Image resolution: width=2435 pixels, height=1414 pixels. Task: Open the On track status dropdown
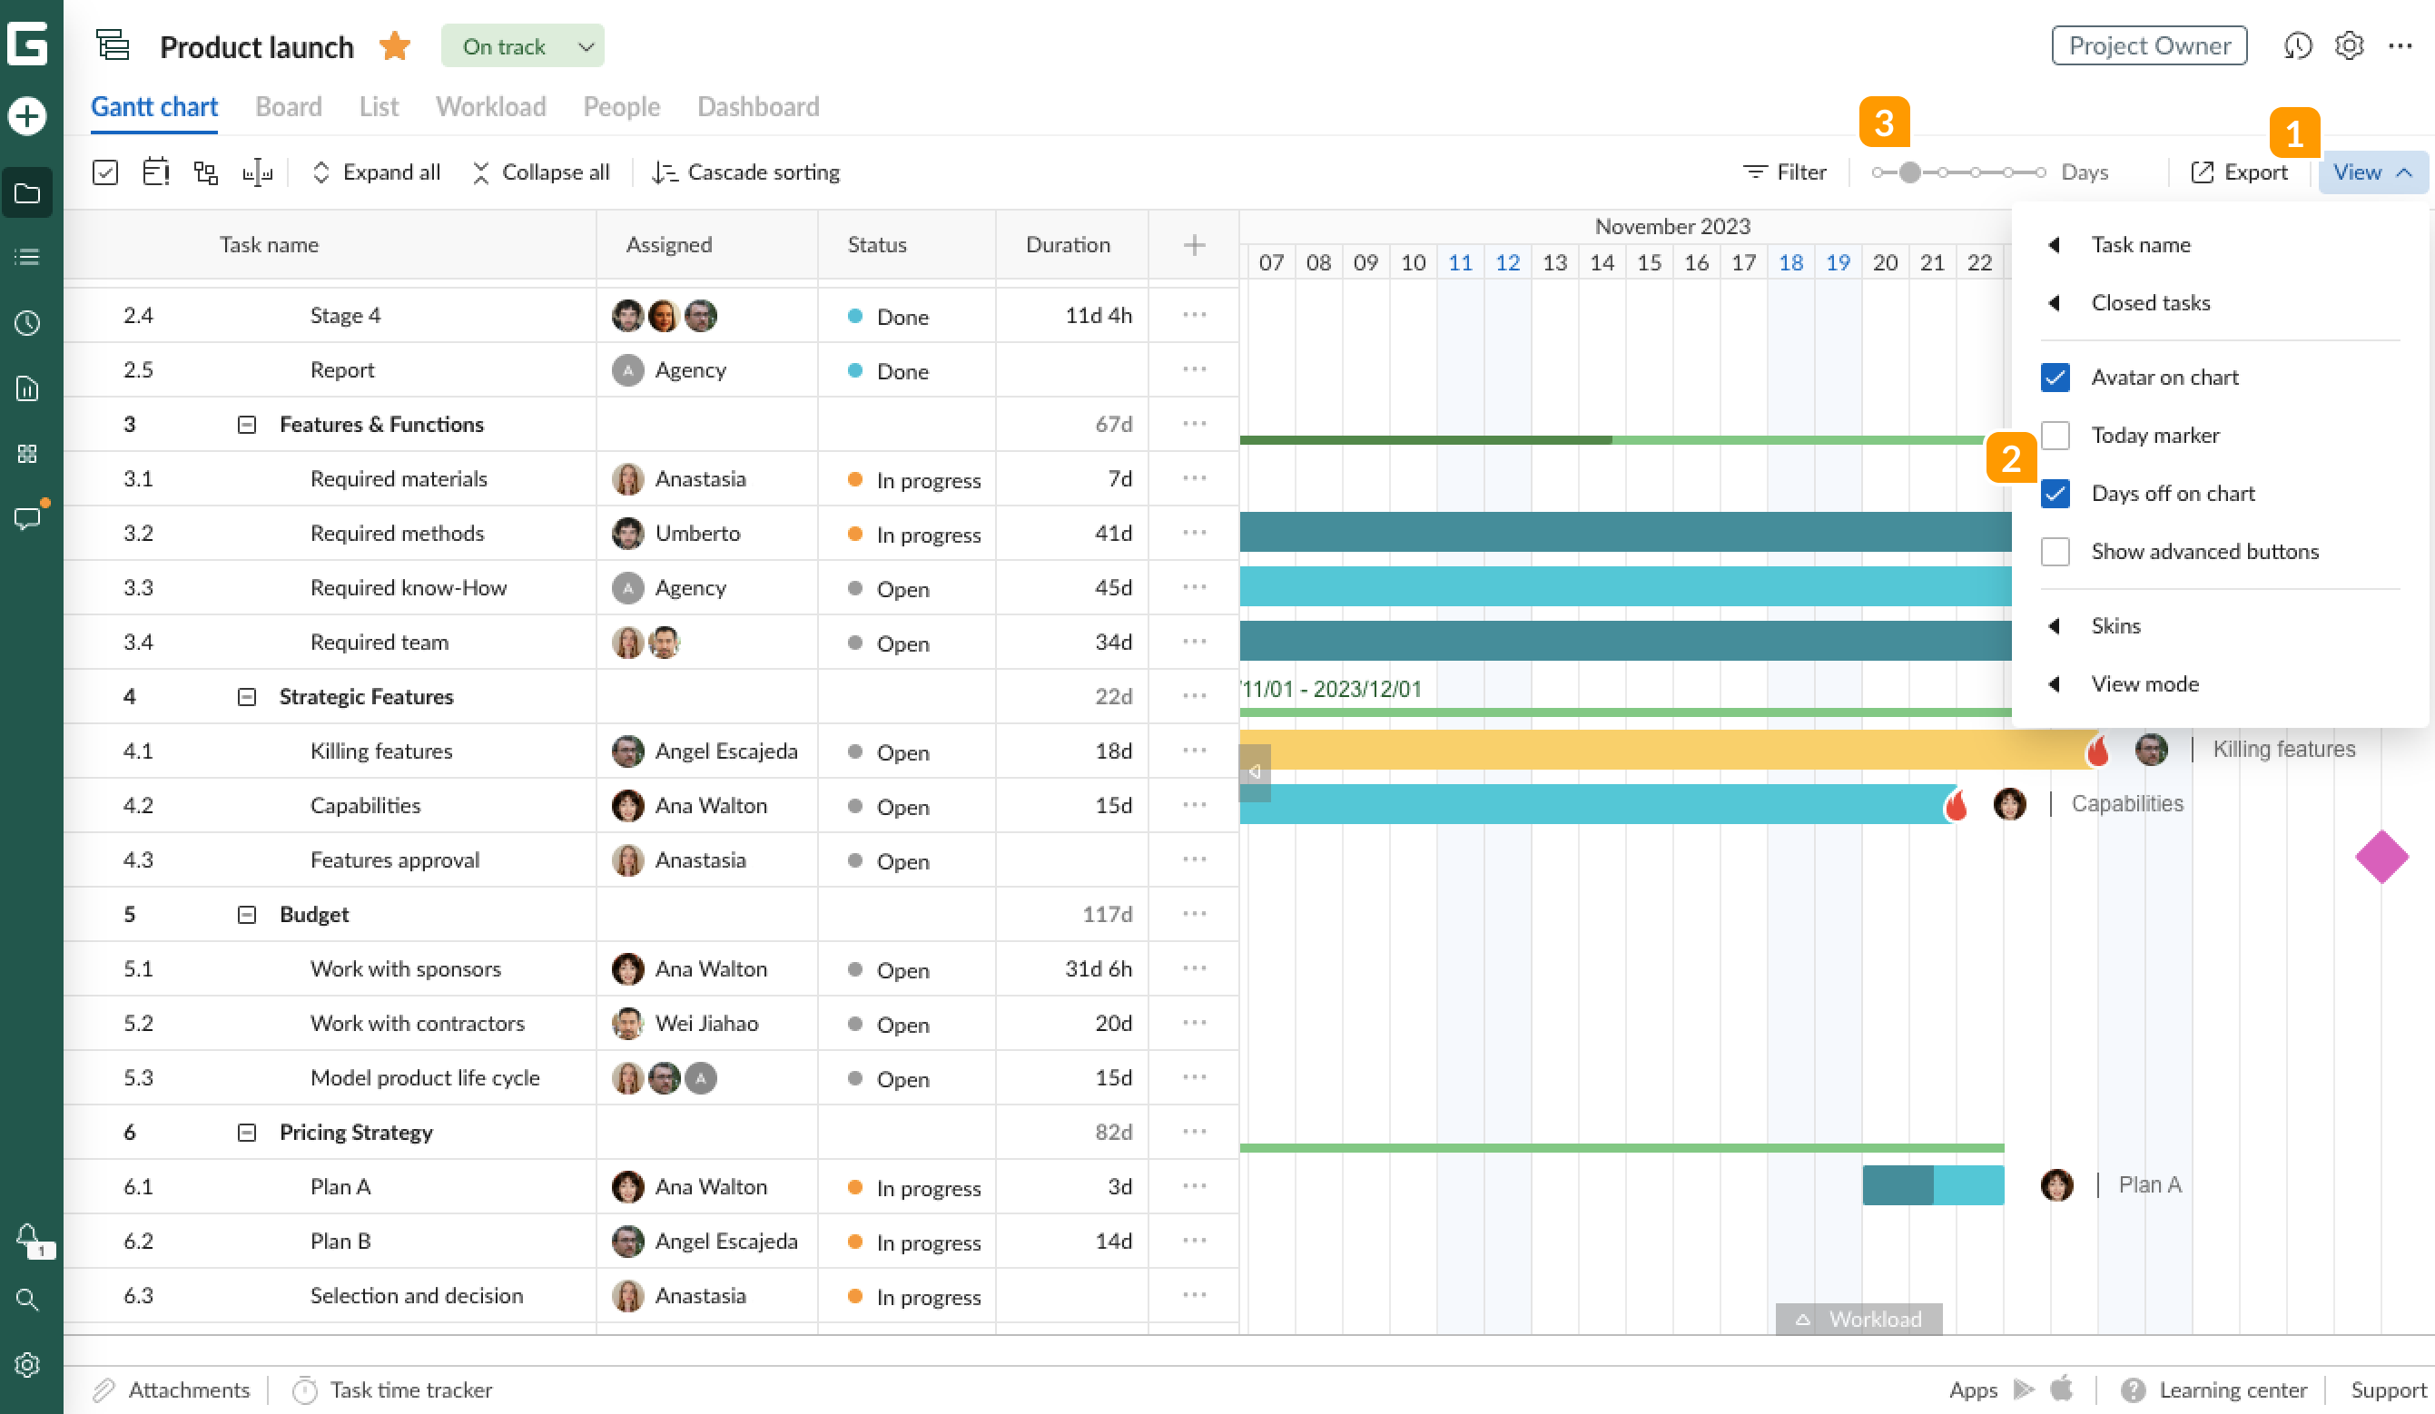[x=522, y=45]
